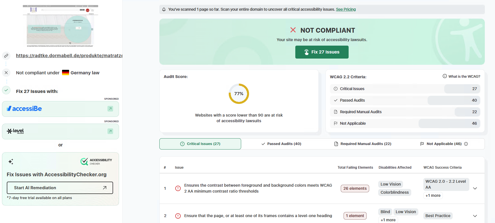Image resolution: width=495 pixels, height=223 pixels.
Task: Show the +1 more WCAG criteria on issue 1
Action: coord(433,195)
